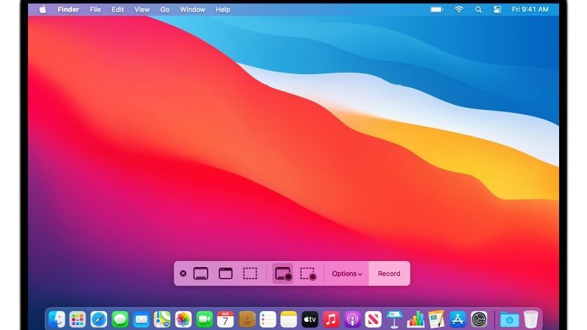
Task: Launch Numbers from the Dock
Action: [x=415, y=320]
